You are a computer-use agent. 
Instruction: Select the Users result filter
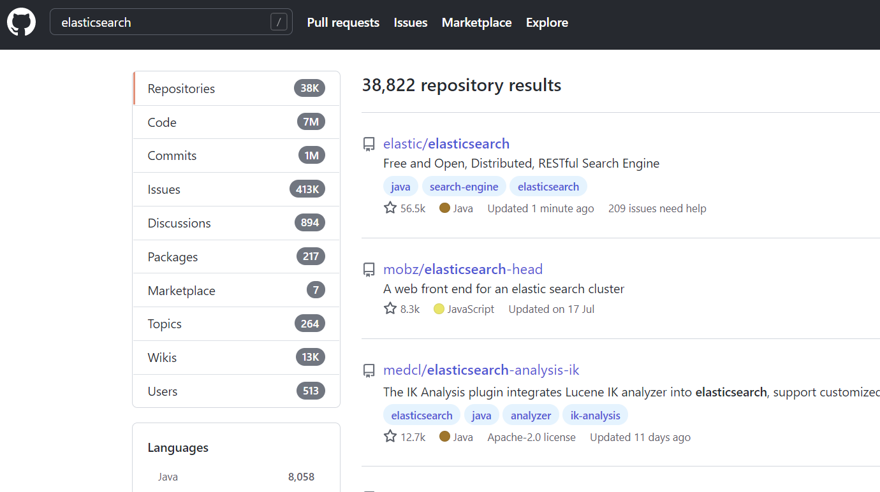236,391
